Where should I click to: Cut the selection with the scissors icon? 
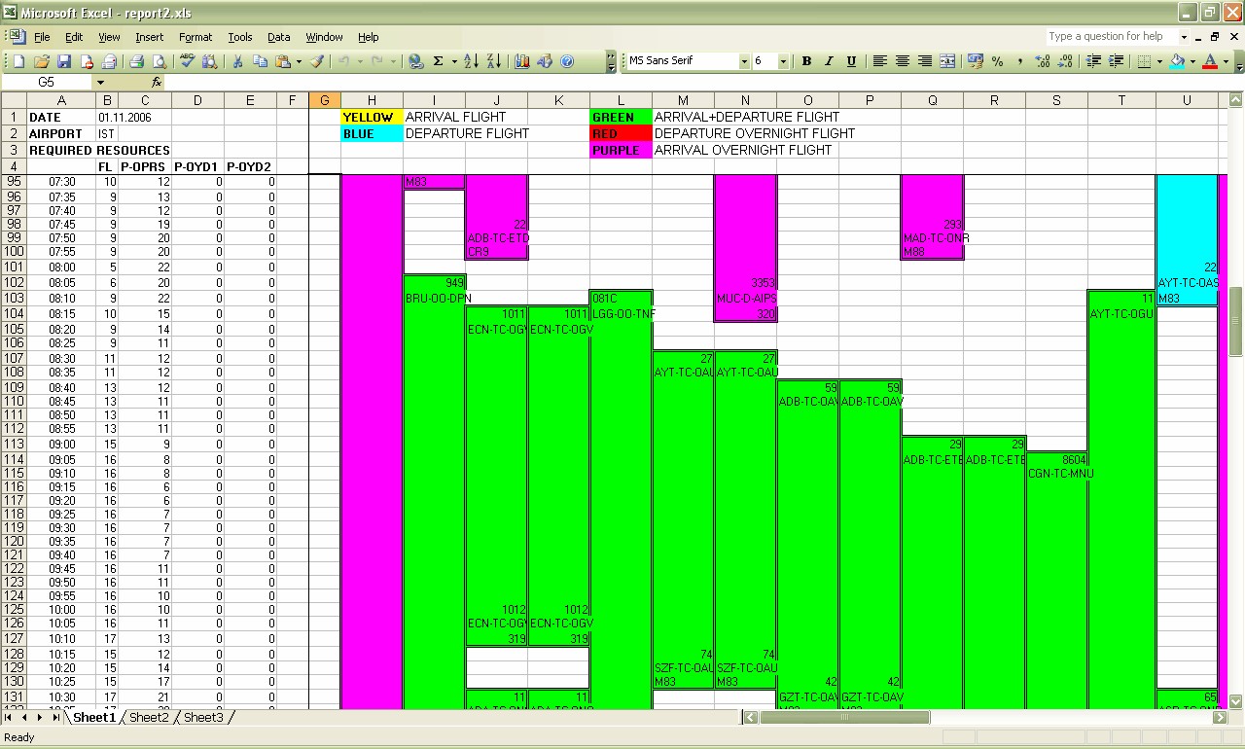237,61
